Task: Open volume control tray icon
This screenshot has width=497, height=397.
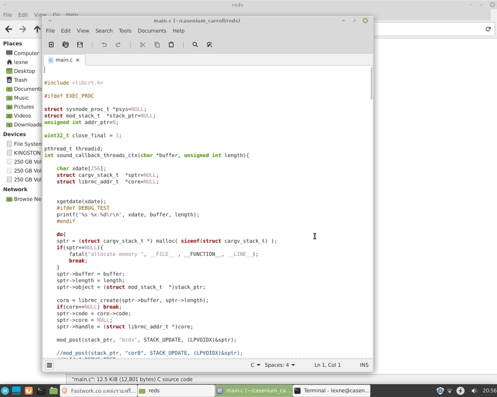Action: point(474,391)
